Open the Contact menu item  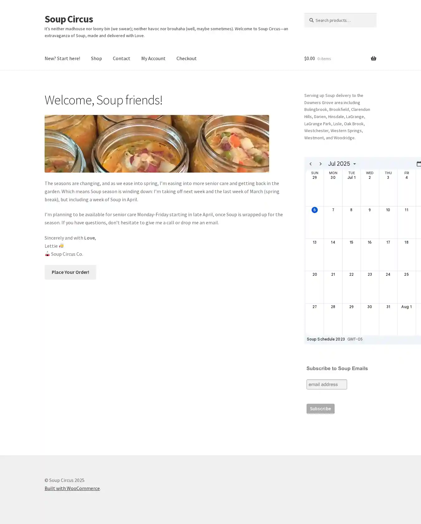click(x=121, y=58)
